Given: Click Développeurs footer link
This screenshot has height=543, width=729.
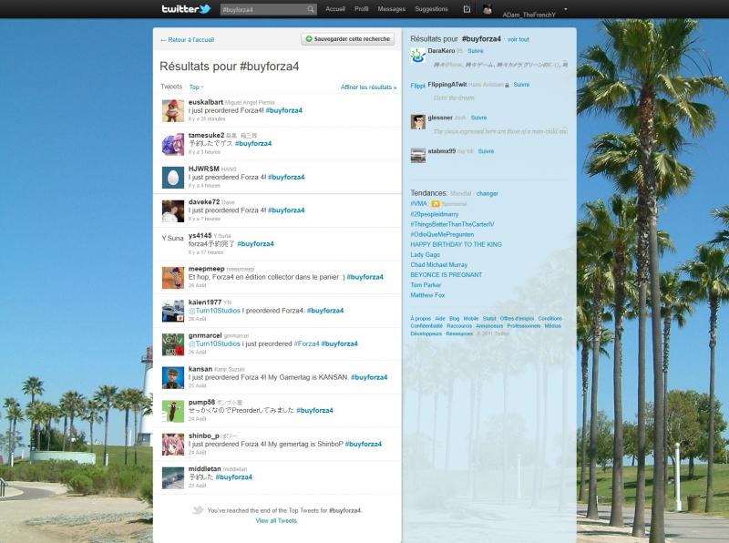Looking at the screenshot, I should (426, 333).
